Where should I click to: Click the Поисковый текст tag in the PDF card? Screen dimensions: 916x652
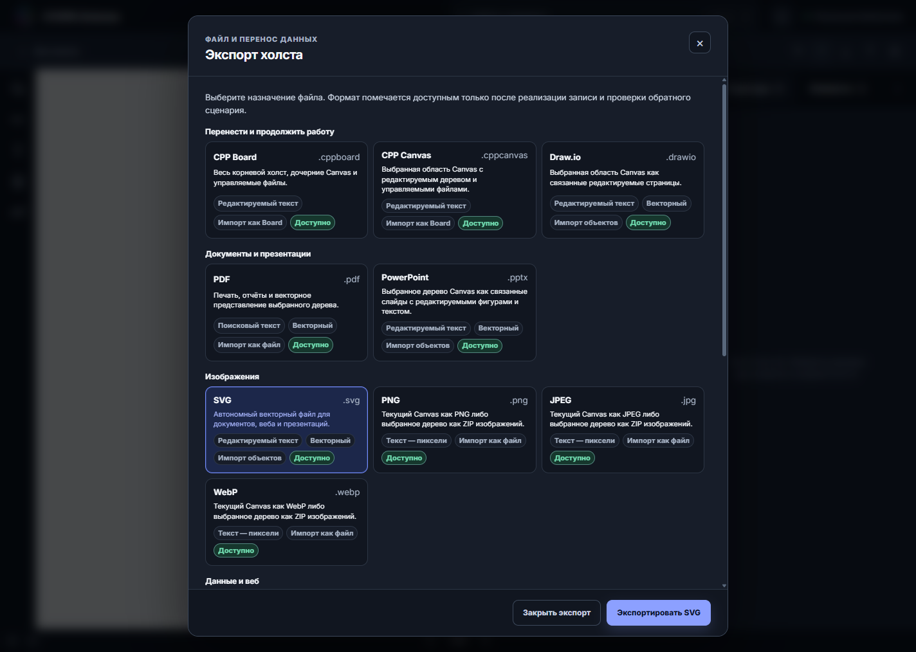click(x=249, y=325)
